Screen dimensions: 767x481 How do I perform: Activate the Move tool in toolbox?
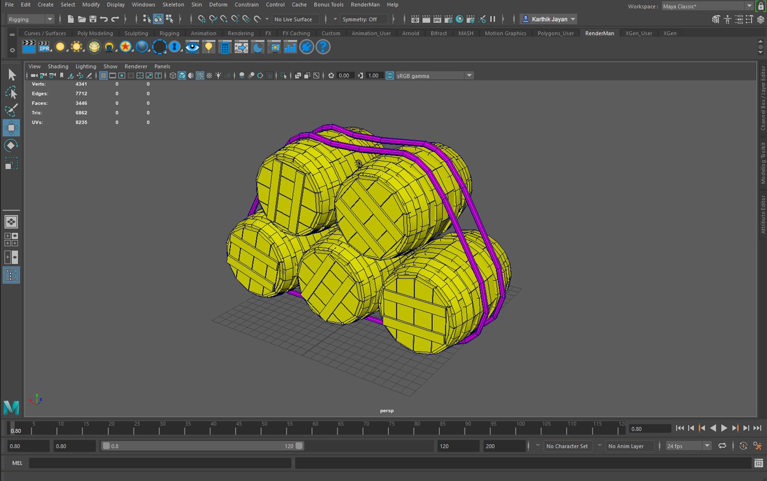pos(11,128)
